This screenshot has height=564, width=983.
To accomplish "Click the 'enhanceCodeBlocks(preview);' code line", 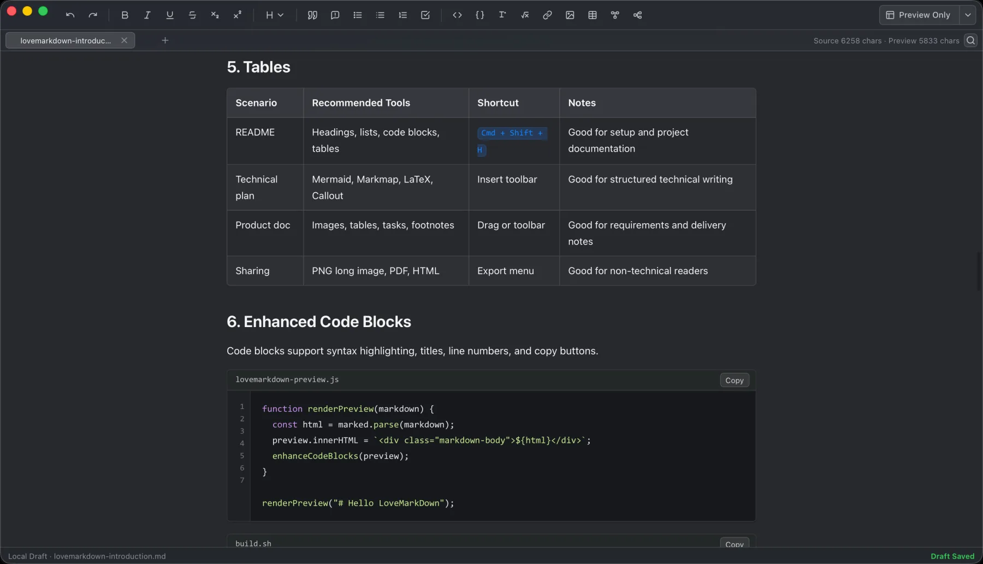I will click(340, 456).
